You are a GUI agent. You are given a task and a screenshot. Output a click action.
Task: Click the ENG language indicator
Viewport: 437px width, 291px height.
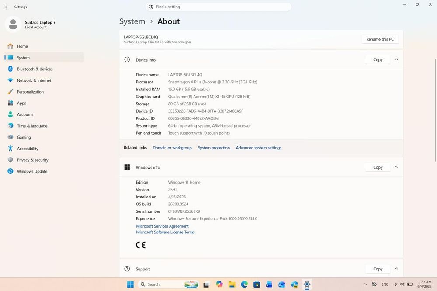(385, 284)
